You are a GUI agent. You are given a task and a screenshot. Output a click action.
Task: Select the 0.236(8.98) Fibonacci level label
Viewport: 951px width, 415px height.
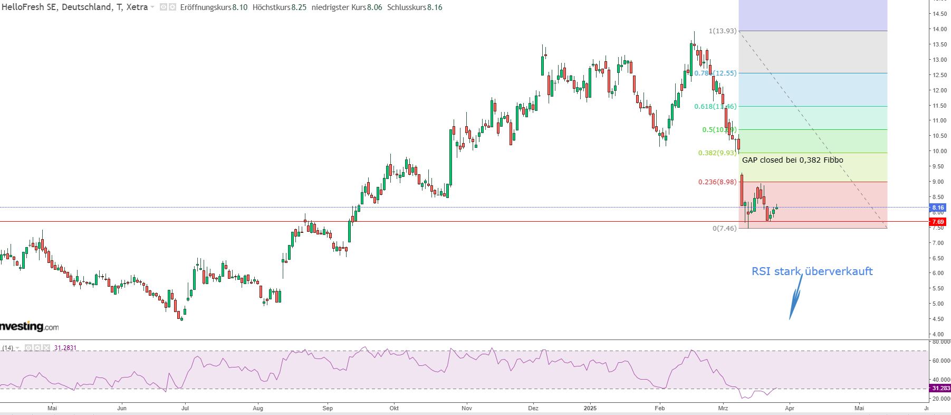point(717,182)
